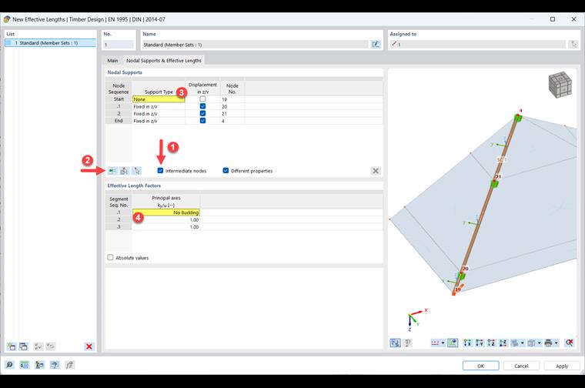Select '1 Standard (Member Sets : 1)' list entry
The width and height of the screenshot is (585, 388).
pyautogui.click(x=50, y=43)
